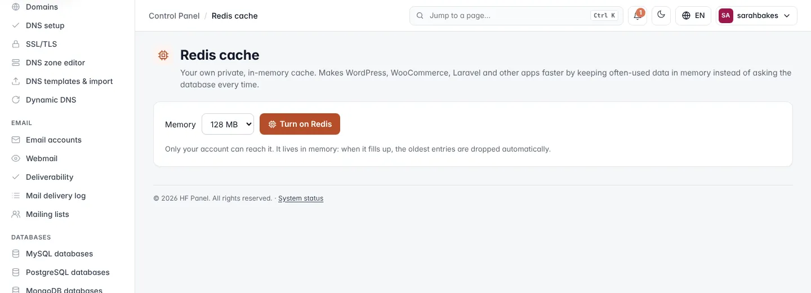811x293 pixels.
Task: Click the SA user avatar
Action: 726,16
